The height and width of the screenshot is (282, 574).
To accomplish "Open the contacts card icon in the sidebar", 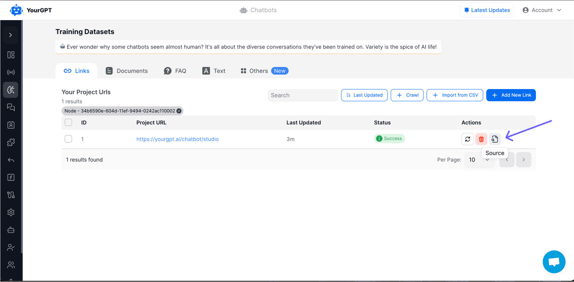I will click(x=11, y=125).
